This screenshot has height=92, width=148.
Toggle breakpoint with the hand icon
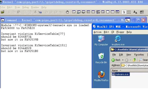coord(67,12)
